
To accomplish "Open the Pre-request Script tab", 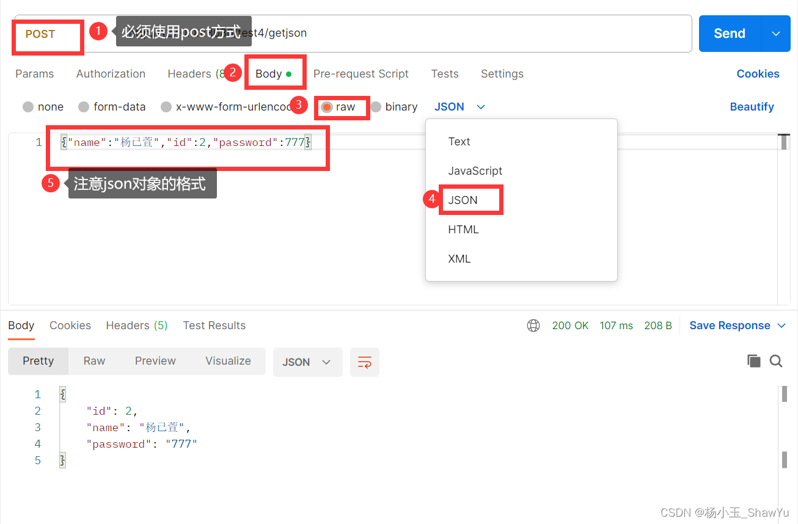I will (361, 73).
